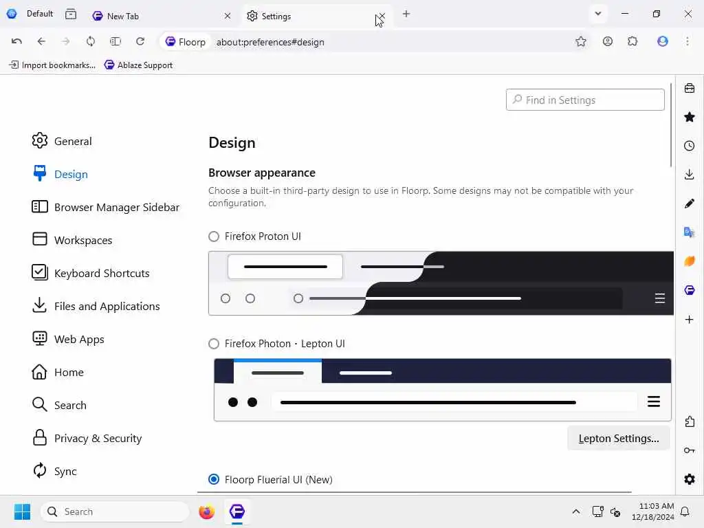704x528 pixels.
Task: Click the Import bookmarks bookmark
Action: pos(52,65)
